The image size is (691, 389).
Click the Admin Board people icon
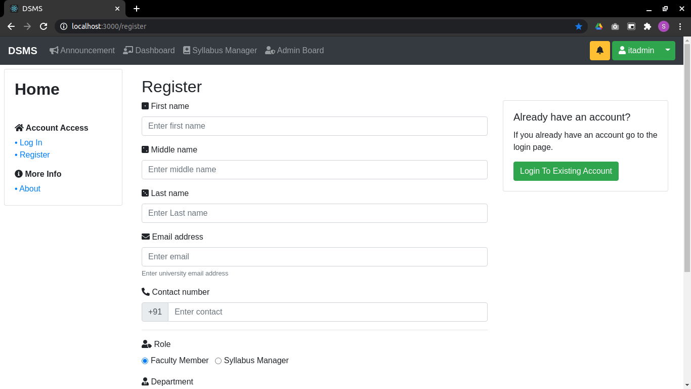(270, 50)
